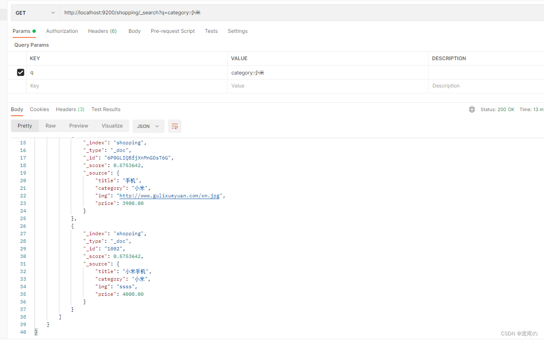The height and width of the screenshot is (340, 544).
Task: Toggle the wrap lines icon
Action: point(175,126)
